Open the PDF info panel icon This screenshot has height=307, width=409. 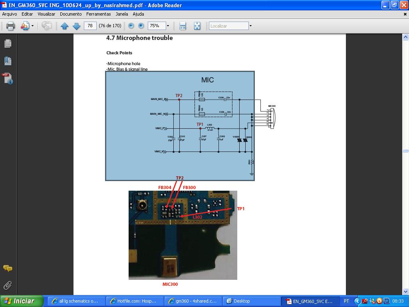[x=7, y=79]
